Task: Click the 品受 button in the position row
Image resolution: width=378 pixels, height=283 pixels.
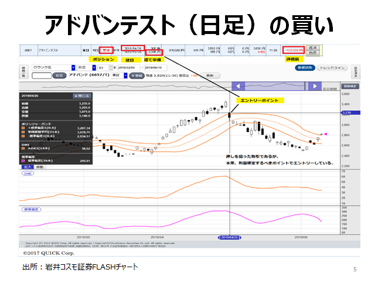Action: tap(313, 53)
